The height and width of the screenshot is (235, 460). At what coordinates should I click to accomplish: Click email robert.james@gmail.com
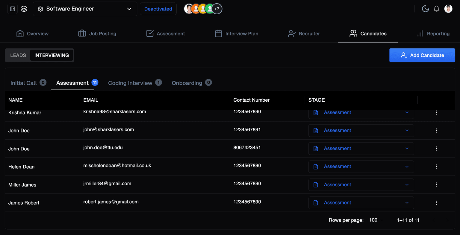click(x=111, y=202)
